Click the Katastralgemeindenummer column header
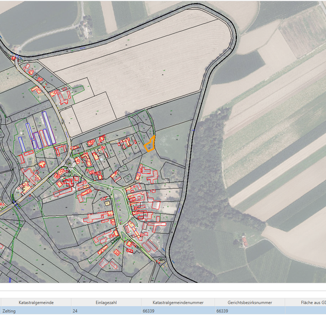 click(178, 302)
